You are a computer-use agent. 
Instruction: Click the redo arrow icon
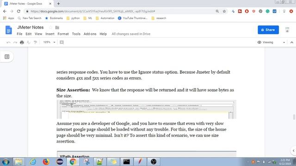point(15,42)
